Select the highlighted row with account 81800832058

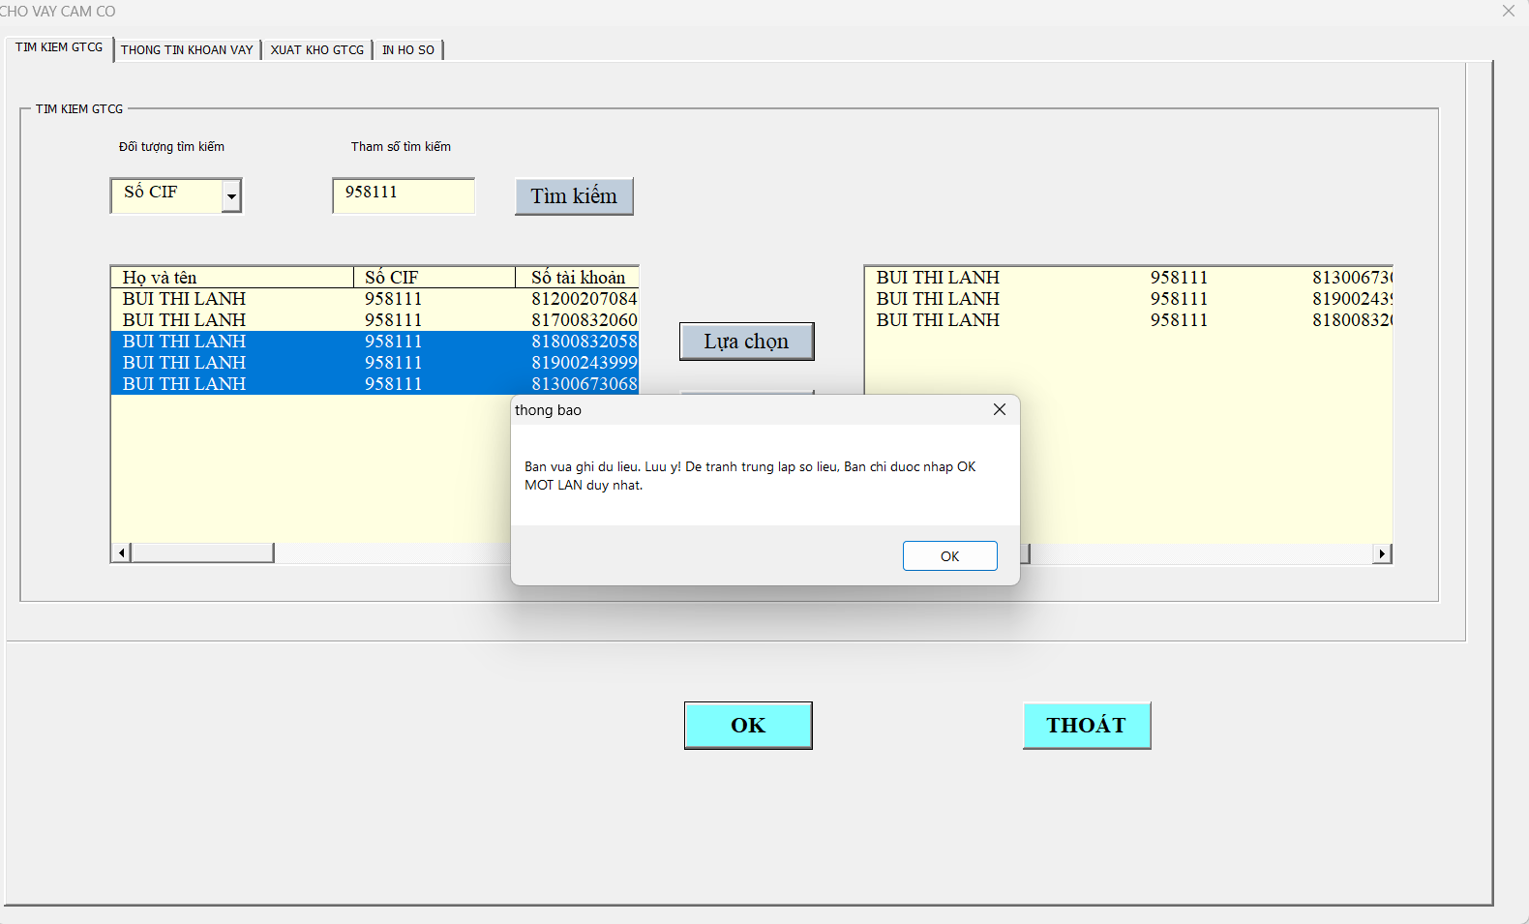click(375, 342)
